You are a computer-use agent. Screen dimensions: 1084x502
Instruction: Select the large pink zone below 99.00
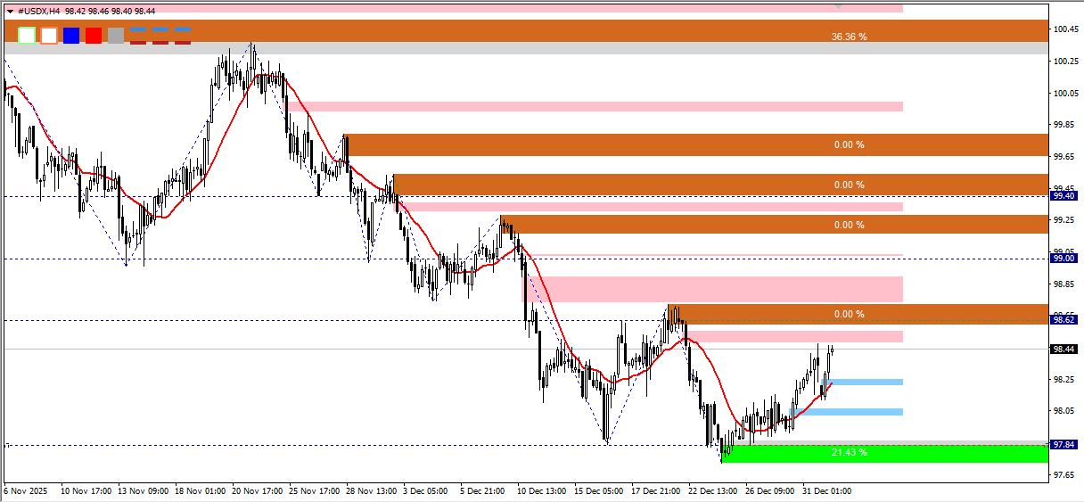point(713,289)
